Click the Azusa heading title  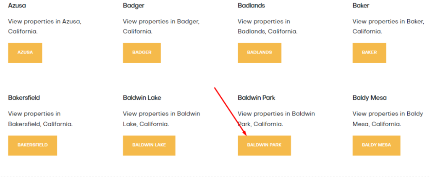click(17, 6)
